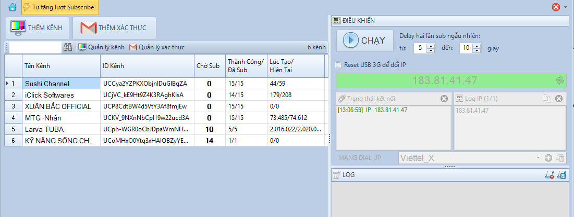Enable Reset USB 3G để đổi IP checkbox

[339, 65]
